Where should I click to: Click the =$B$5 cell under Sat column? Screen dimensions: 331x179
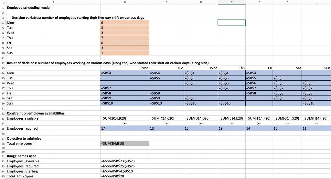pos(287,78)
